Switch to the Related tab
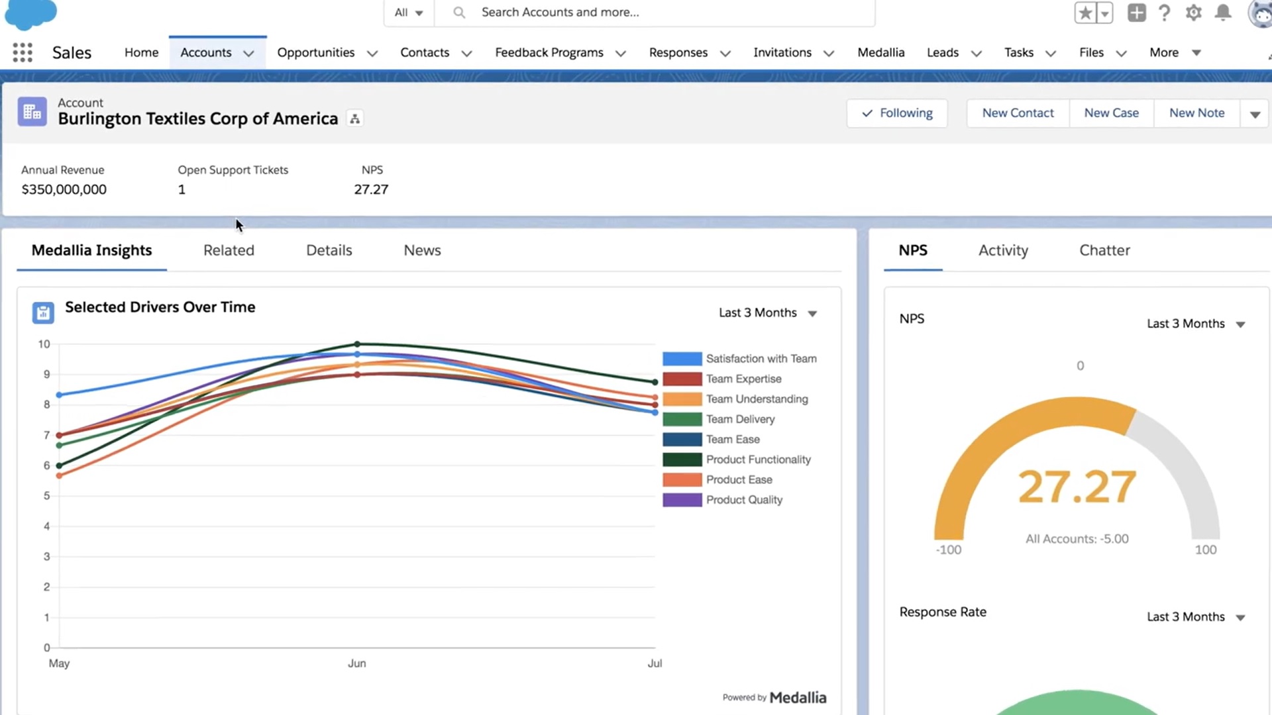 [x=229, y=250]
